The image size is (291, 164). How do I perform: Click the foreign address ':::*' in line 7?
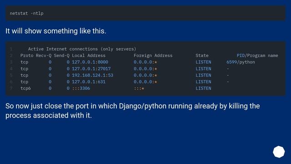(139, 88)
